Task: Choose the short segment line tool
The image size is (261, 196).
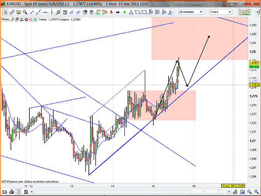Action: [32, 12]
